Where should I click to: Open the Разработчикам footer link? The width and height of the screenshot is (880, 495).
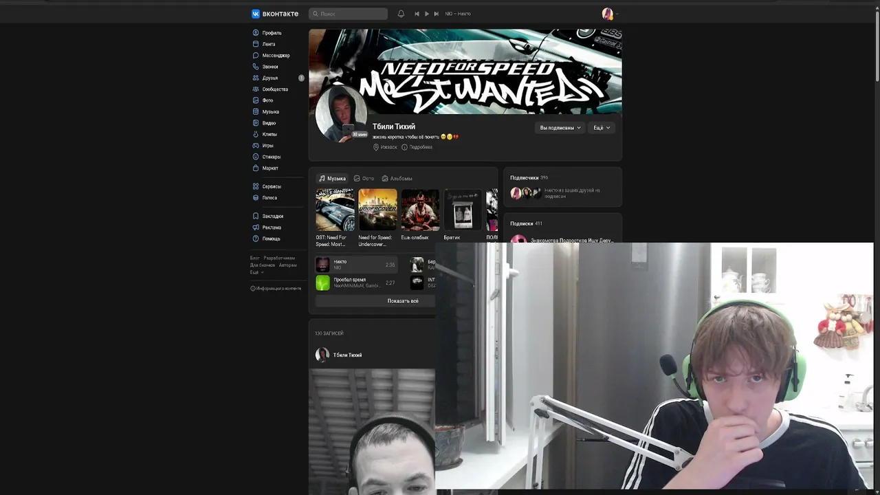tap(280, 258)
